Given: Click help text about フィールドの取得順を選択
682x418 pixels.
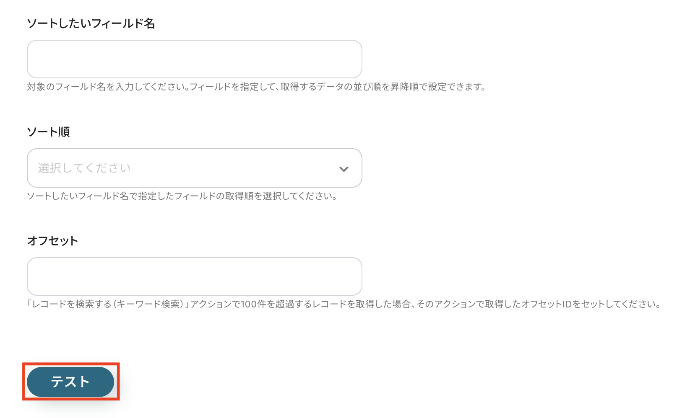Looking at the screenshot, I should coord(182,196).
